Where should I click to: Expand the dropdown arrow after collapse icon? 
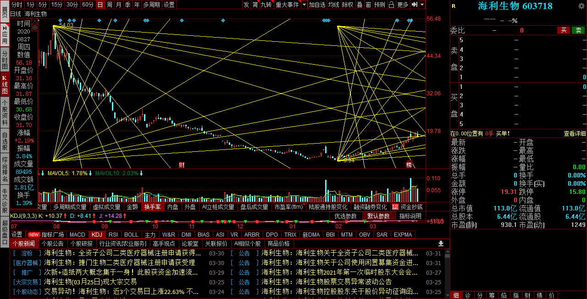[x=422, y=5]
